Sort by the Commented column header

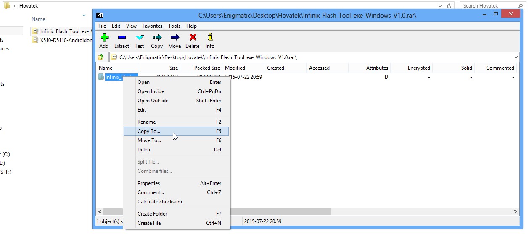coord(495,68)
